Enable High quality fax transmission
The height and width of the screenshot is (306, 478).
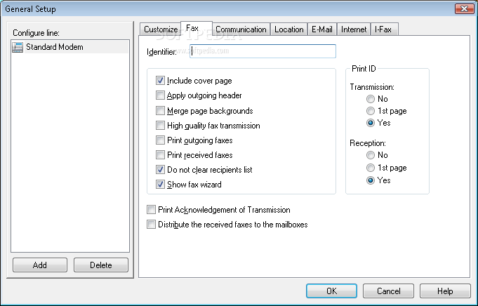tap(160, 125)
